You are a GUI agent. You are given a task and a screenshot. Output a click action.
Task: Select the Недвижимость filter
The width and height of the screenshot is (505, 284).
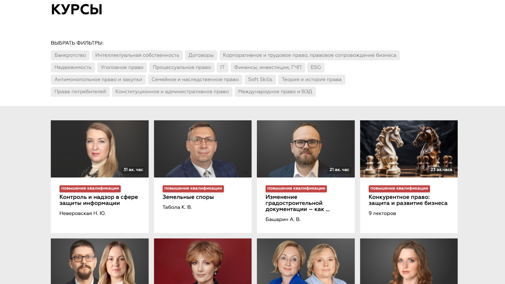point(73,67)
